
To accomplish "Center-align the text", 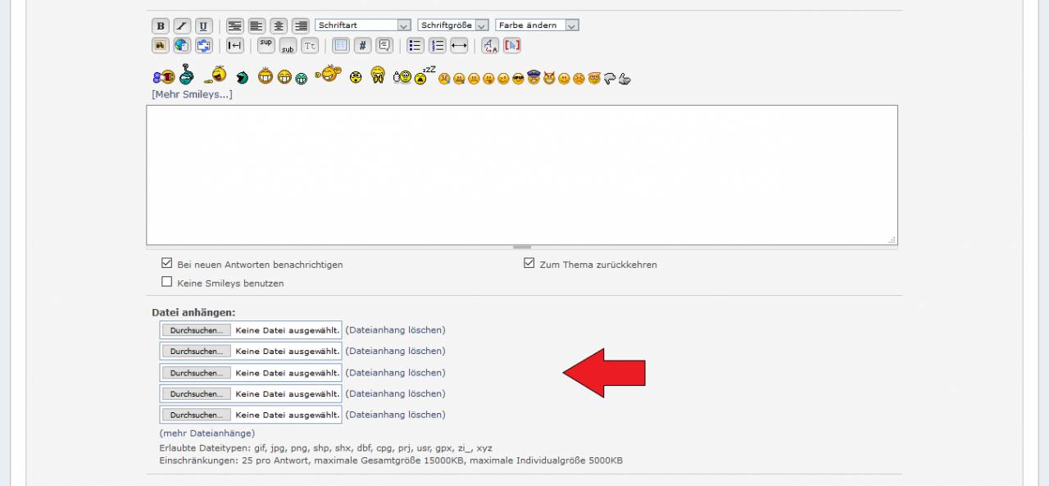I will coord(279,25).
